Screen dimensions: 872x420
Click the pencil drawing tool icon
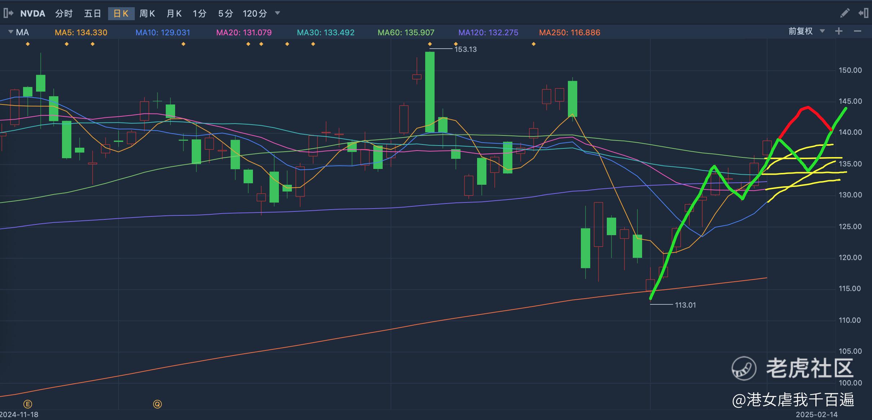[x=845, y=13]
